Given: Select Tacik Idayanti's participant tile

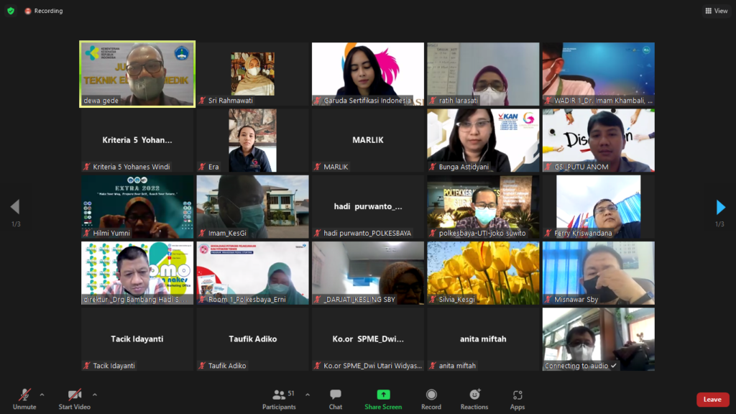Looking at the screenshot, I should pyautogui.click(x=137, y=339).
